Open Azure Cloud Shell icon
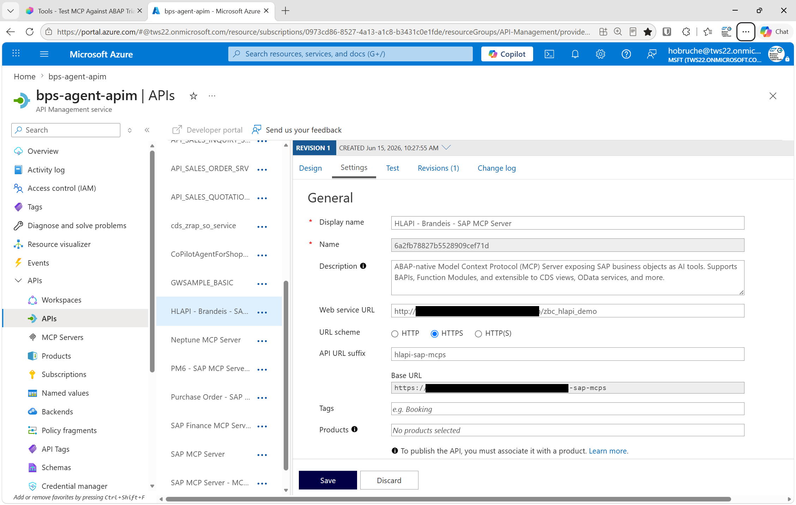Screen dimensions: 796x505 tap(549, 54)
